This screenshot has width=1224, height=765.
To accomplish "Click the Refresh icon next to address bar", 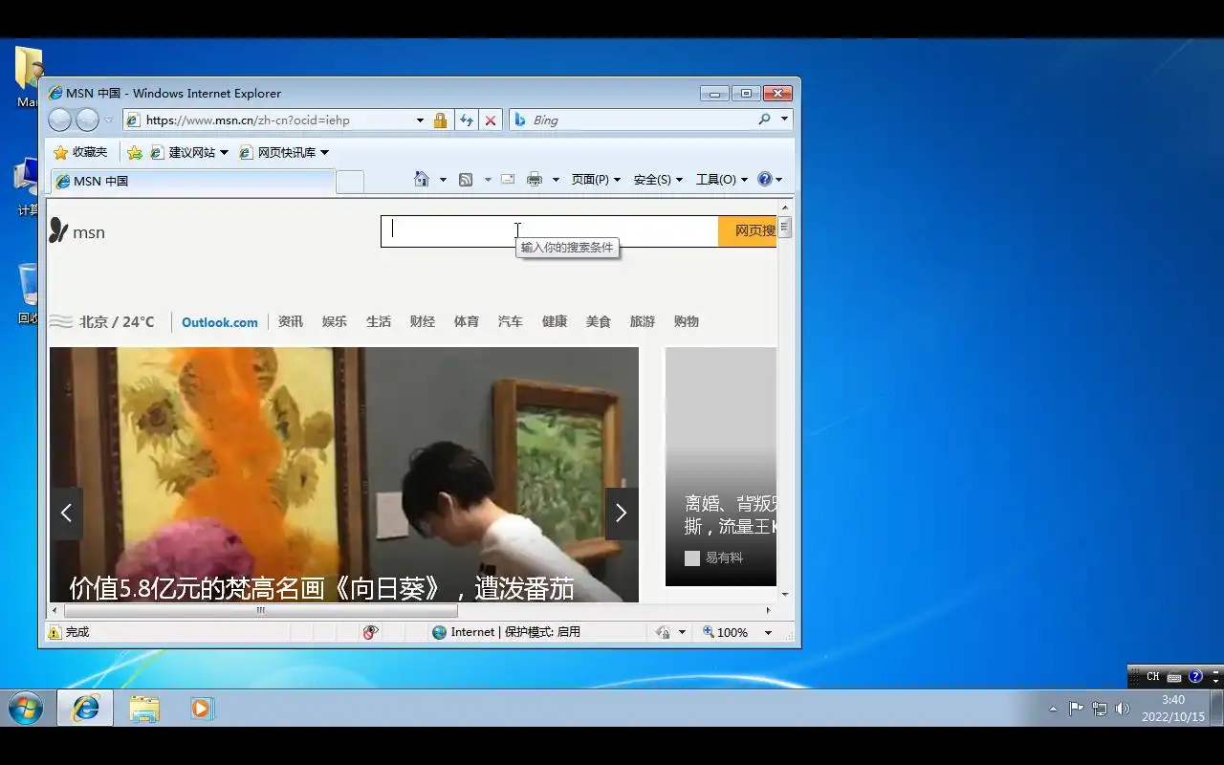I will coord(466,120).
